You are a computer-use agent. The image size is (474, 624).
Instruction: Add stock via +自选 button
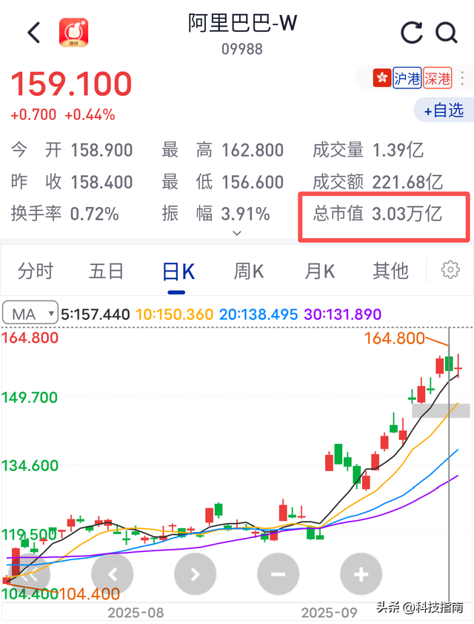tap(444, 111)
